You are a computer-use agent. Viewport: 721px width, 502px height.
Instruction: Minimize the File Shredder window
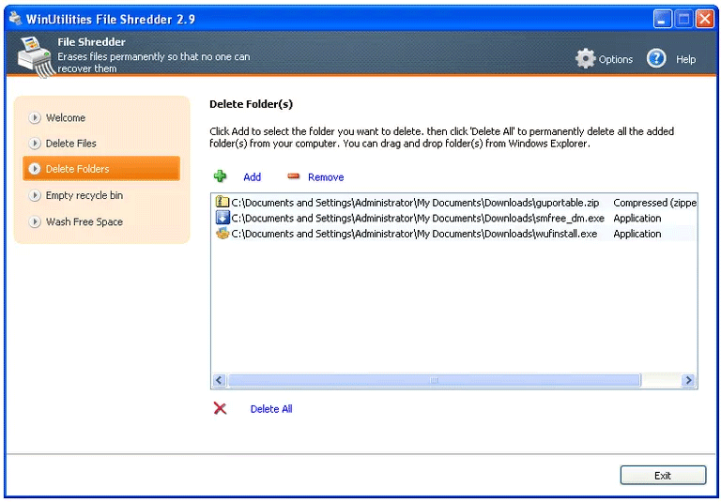coord(663,20)
